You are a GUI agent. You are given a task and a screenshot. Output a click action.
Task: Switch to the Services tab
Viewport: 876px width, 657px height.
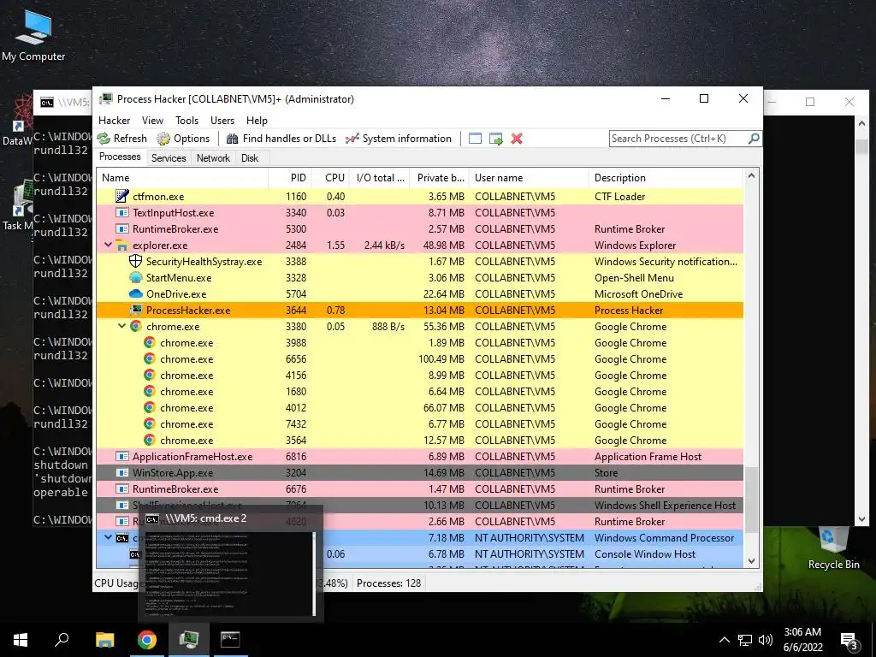coord(169,158)
